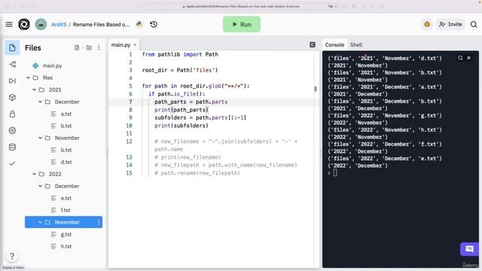The width and height of the screenshot is (482, 271).
Task: Toggle the editor layout panel icon
Action: pos(313,45)
